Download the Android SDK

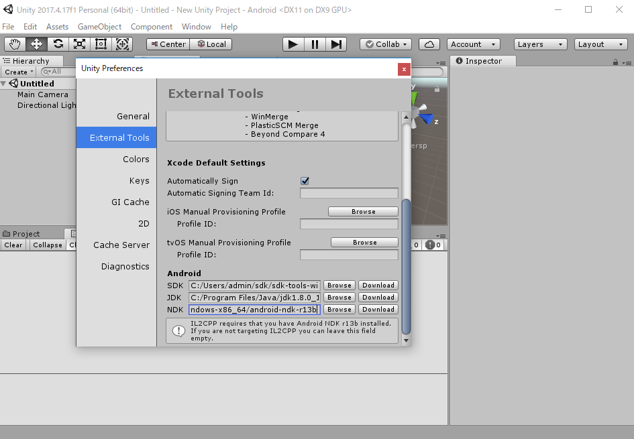click(x=378, y=286)
